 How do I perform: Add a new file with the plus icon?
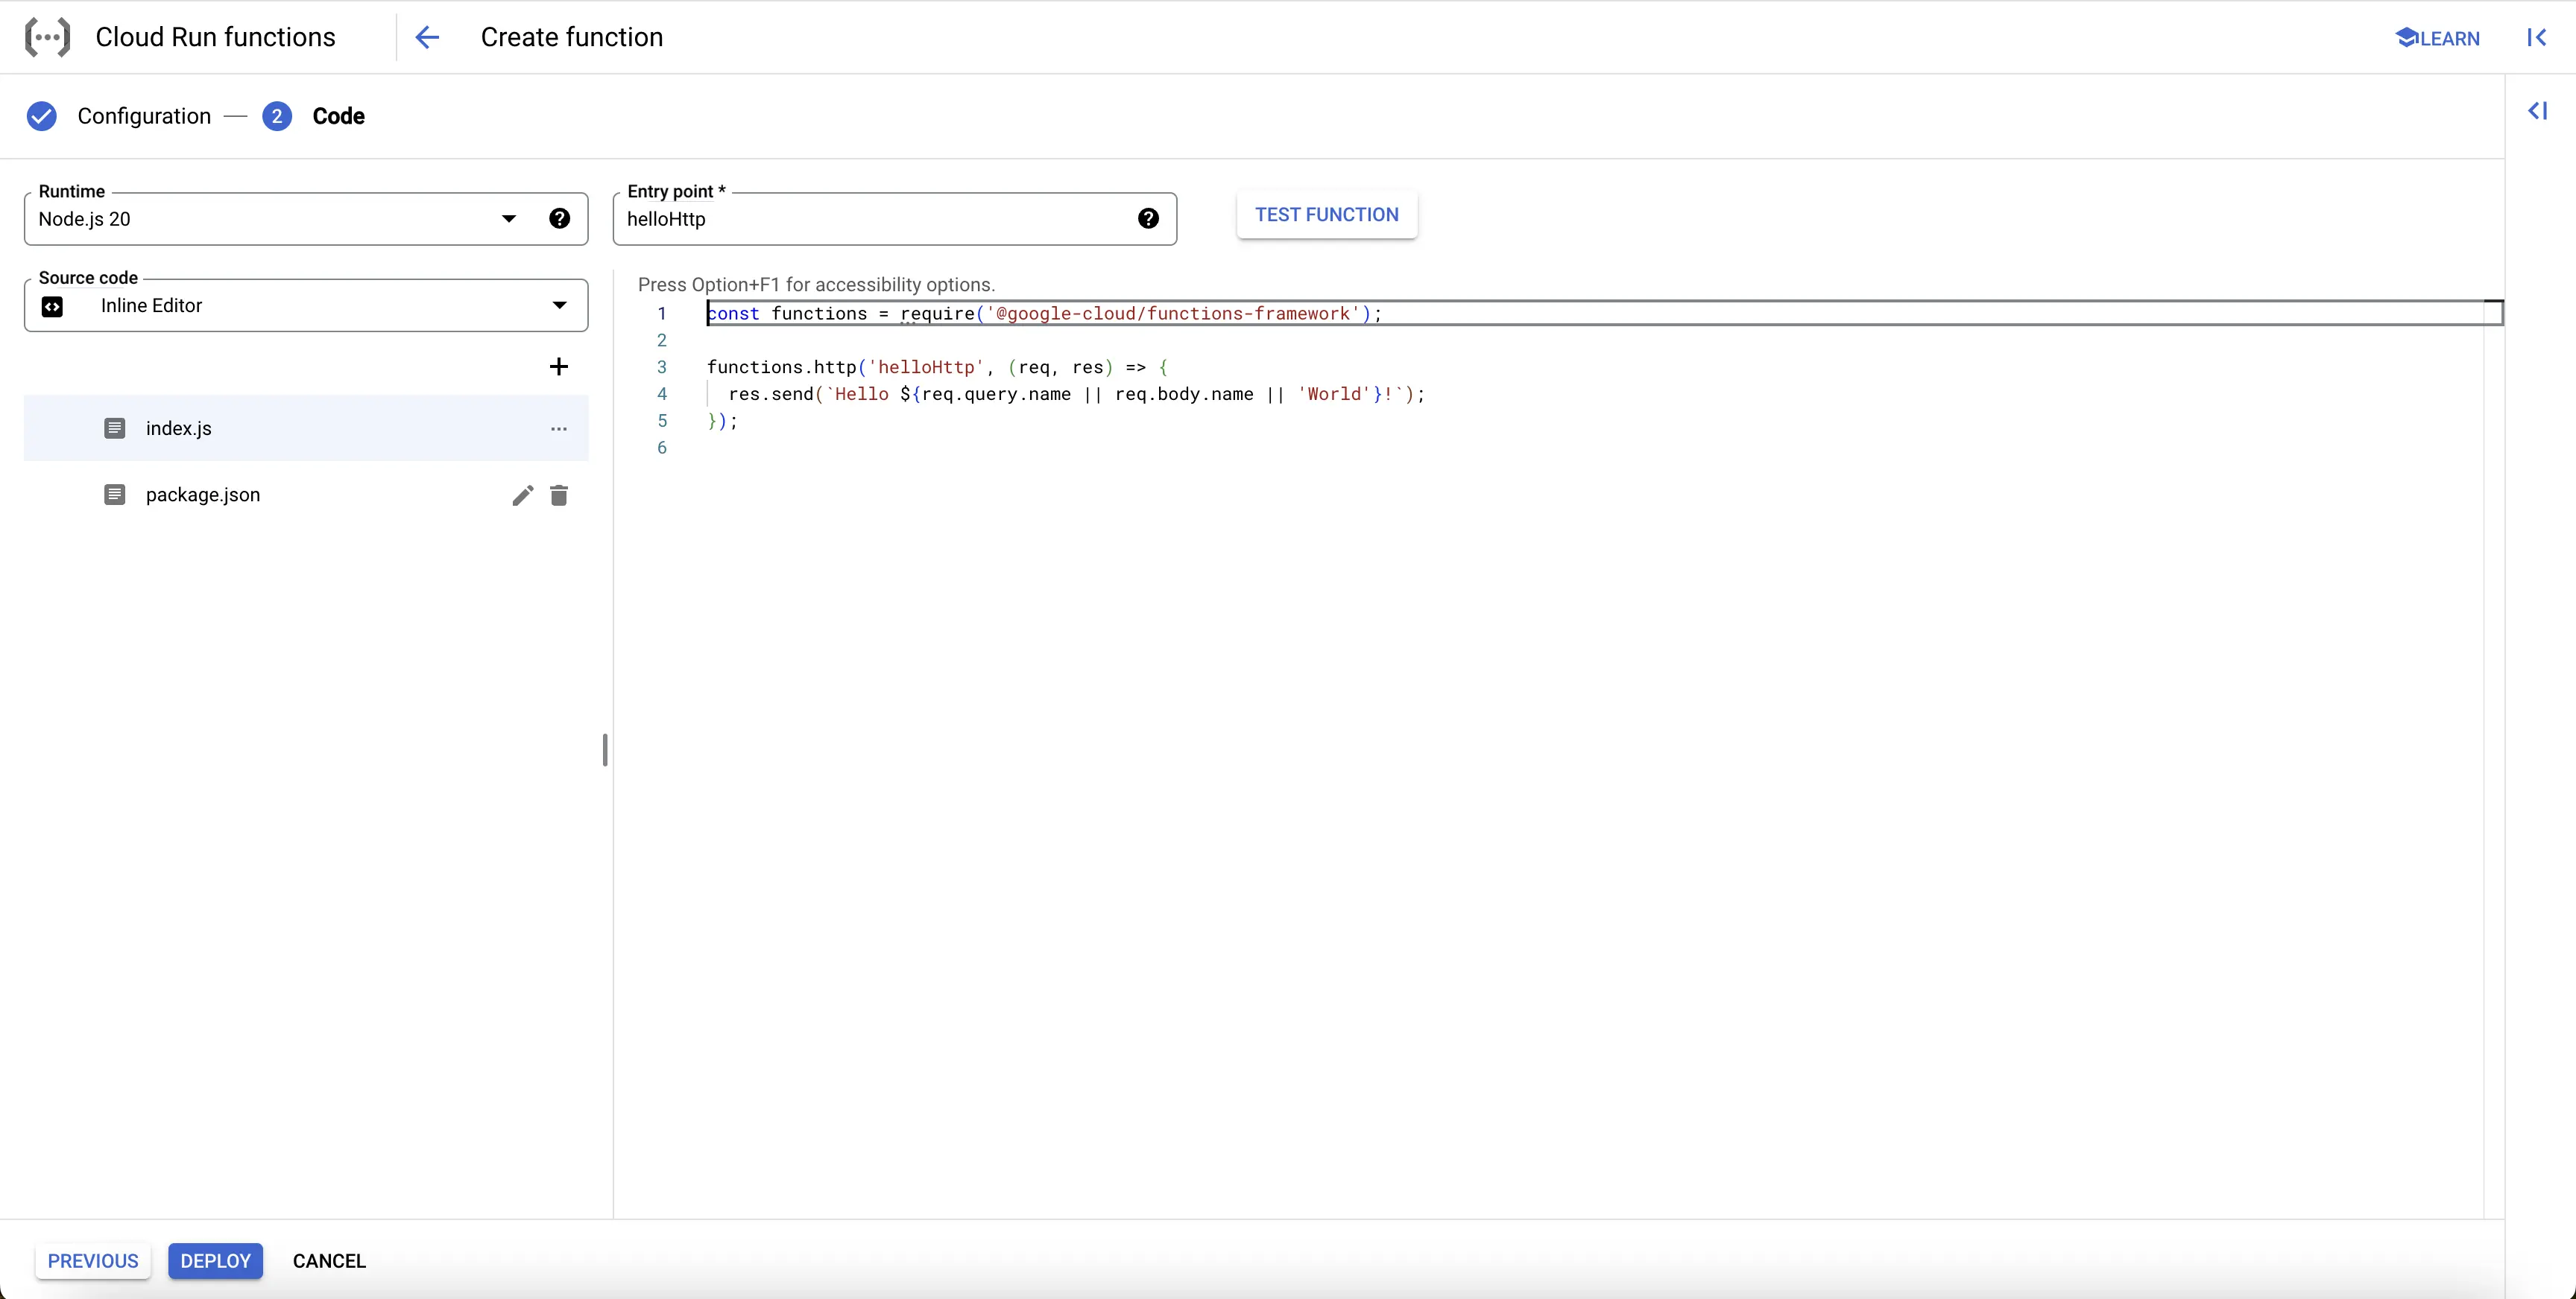pos(559,366)
